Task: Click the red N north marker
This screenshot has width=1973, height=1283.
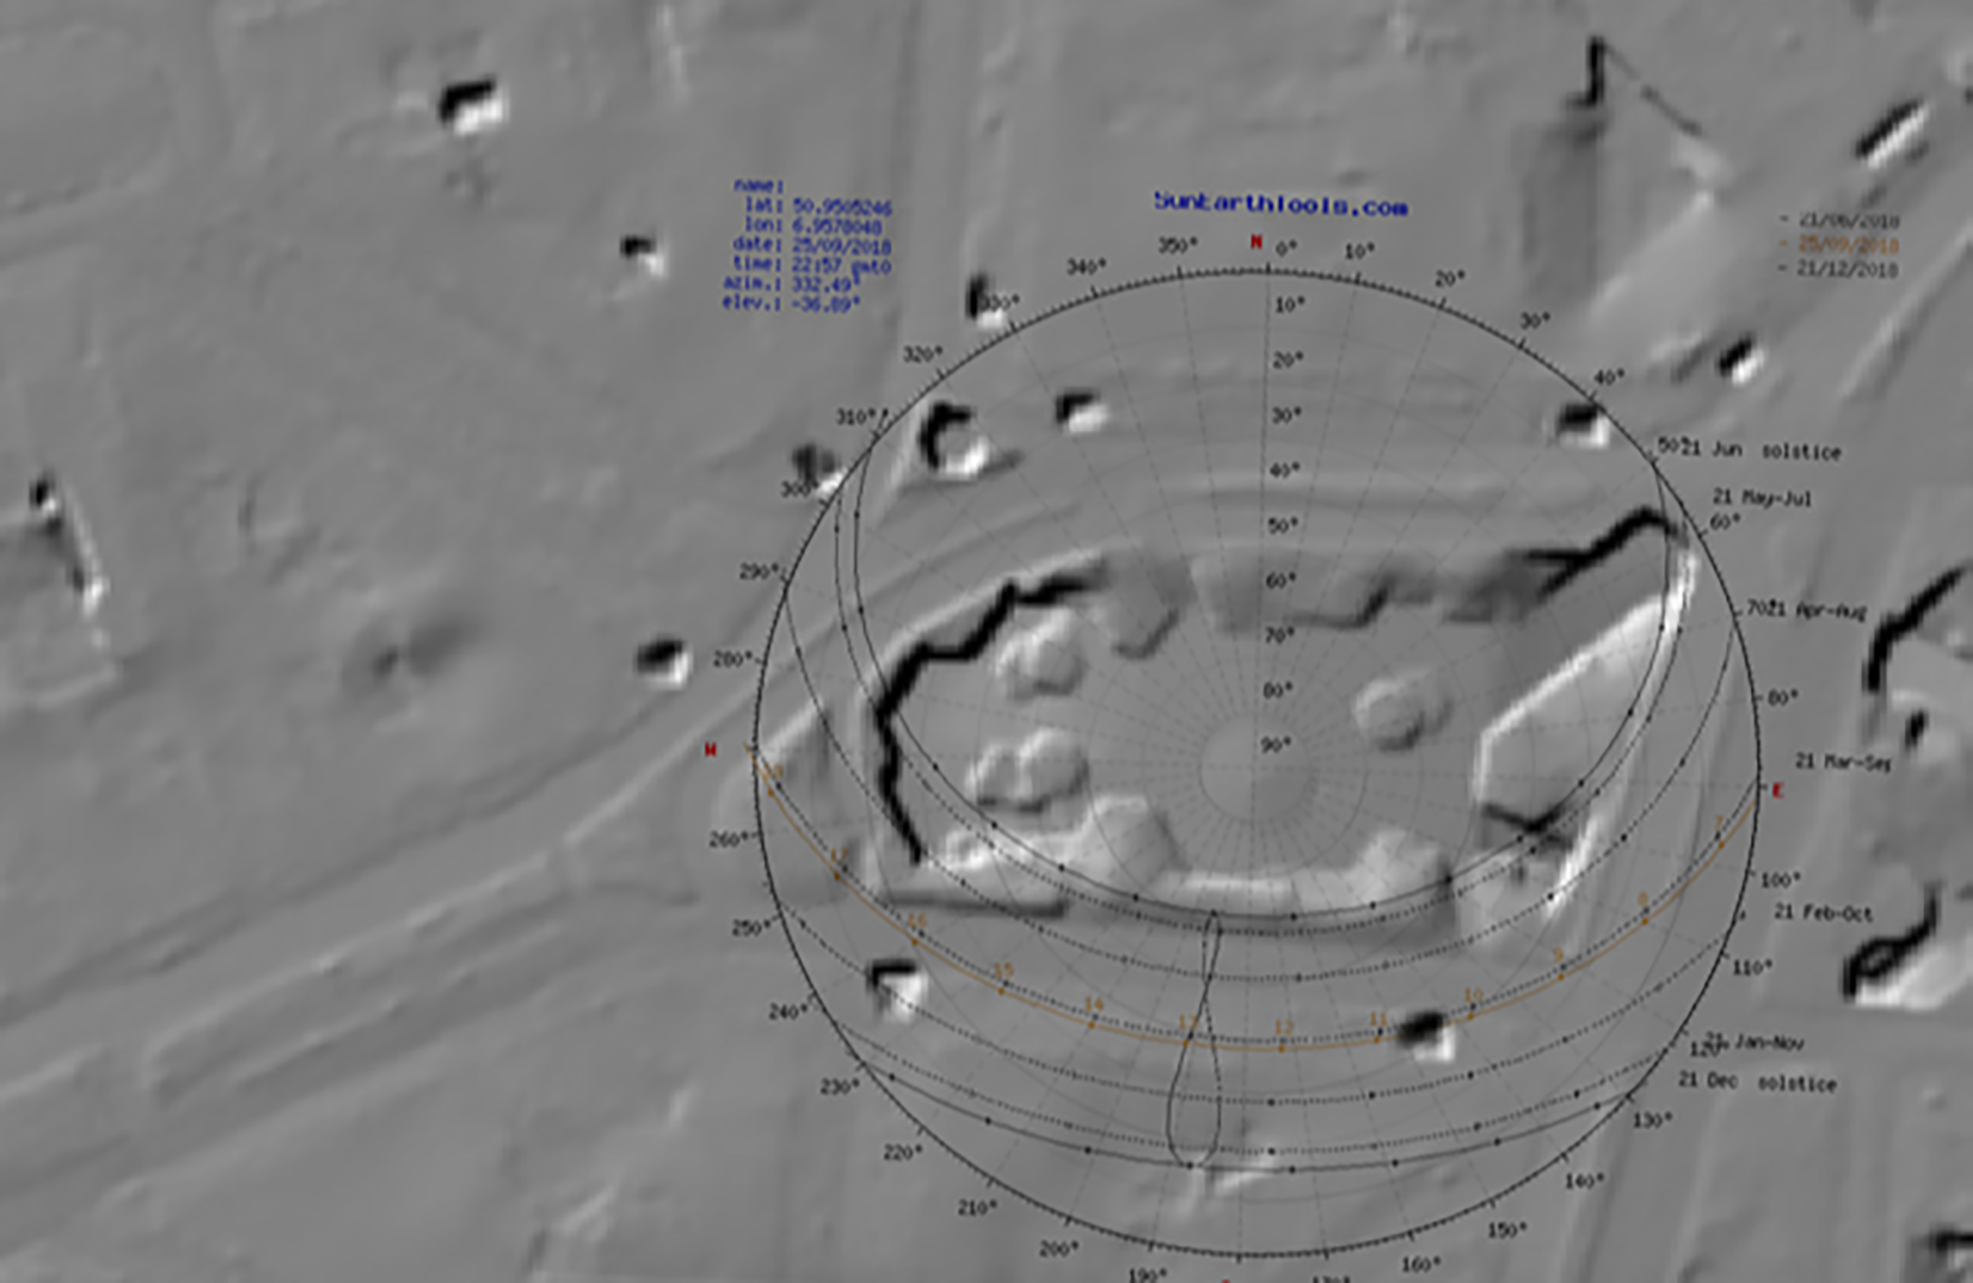Action: 1256,242
